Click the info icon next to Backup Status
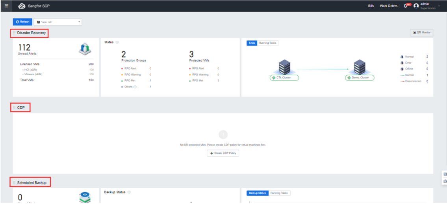 point(129,192)
